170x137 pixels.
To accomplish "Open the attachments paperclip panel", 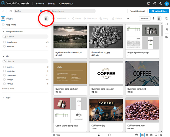I will click(x=167, y=29).
